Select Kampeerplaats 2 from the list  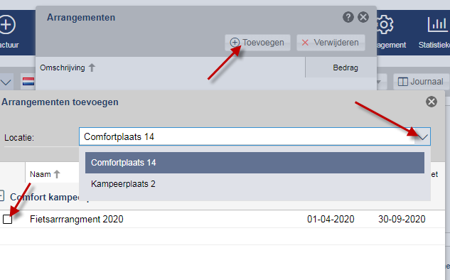click(x=255, y=184)
